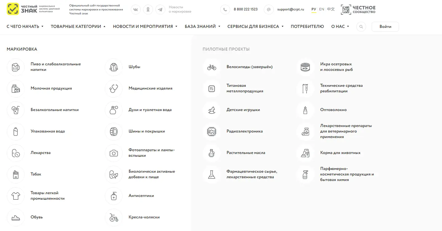This screenshot has height=231, width=442.
Task: Open Растительные масла pilot project
Action: [x=246, y=153]
